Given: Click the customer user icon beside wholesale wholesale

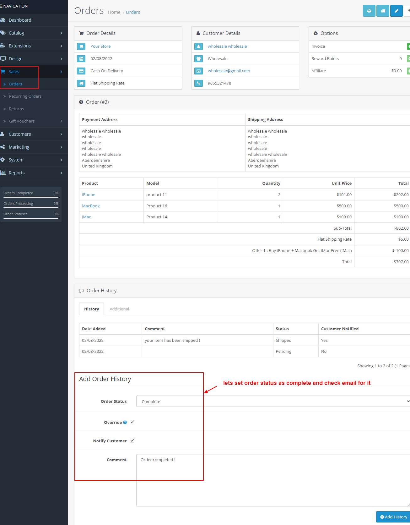Looking at the screenshot, I should 198,46.
